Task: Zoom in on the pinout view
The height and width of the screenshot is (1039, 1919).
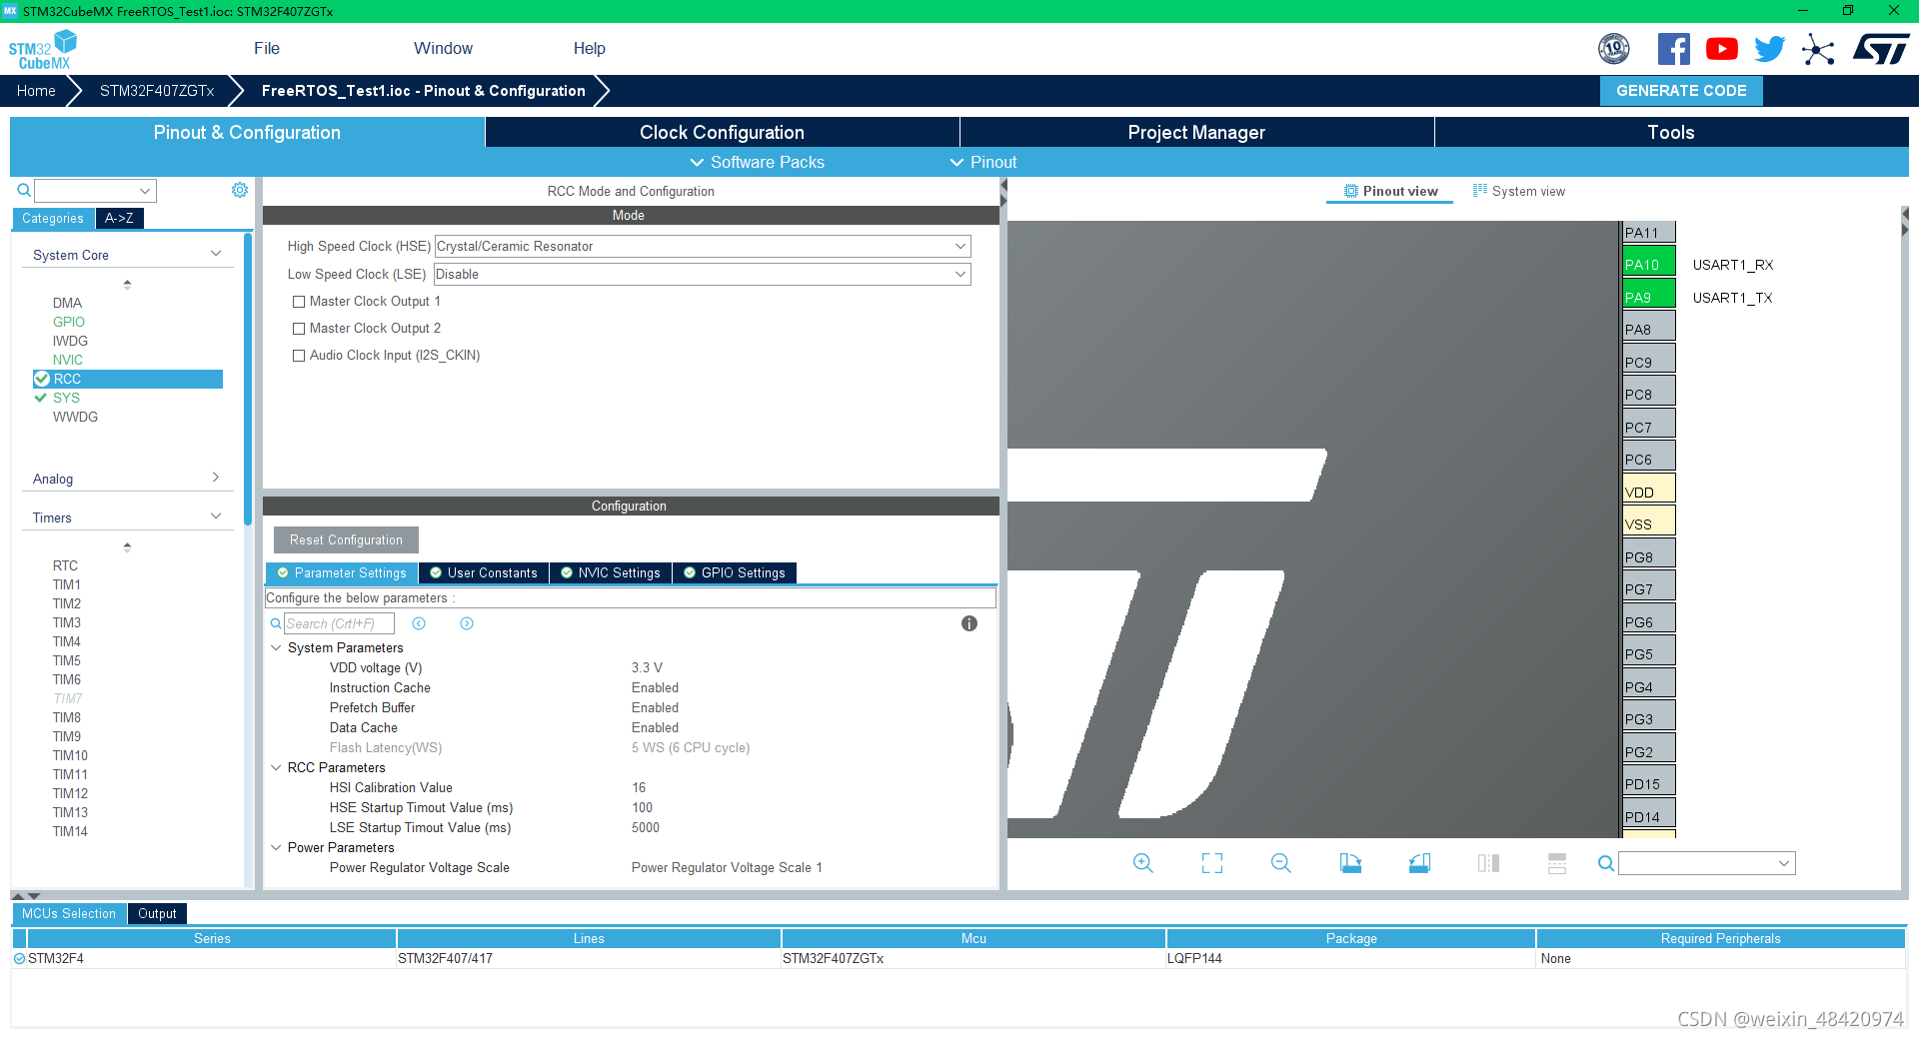Action: tap(1143, 863)
